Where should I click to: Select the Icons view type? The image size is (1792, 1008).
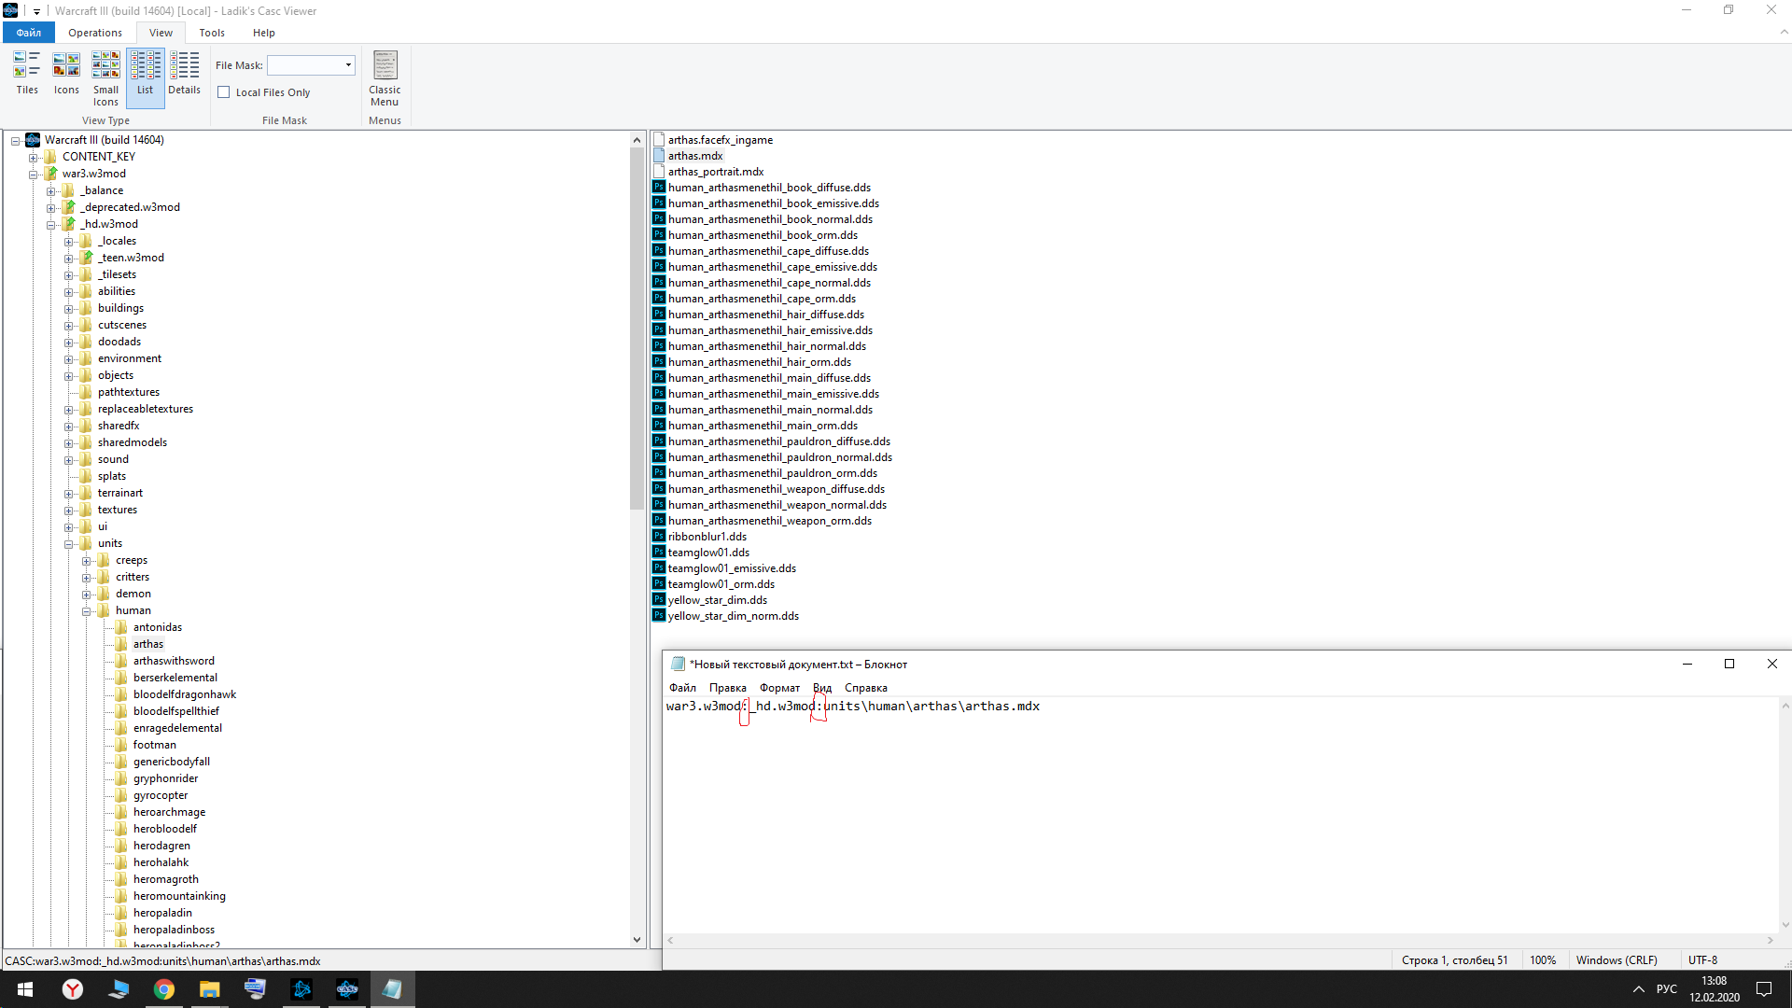pyautogui.click(x=66, y=73)
